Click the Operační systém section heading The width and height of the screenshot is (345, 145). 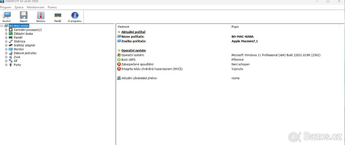tap(133, 50)
